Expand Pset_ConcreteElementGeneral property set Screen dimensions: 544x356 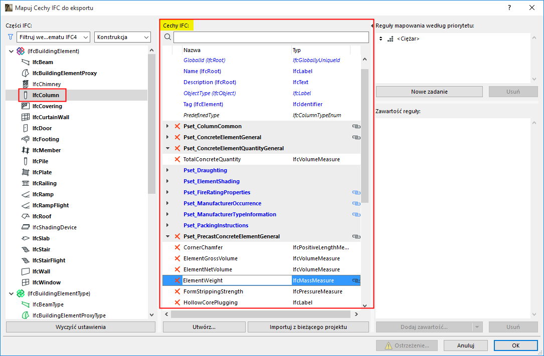(167, 137)
